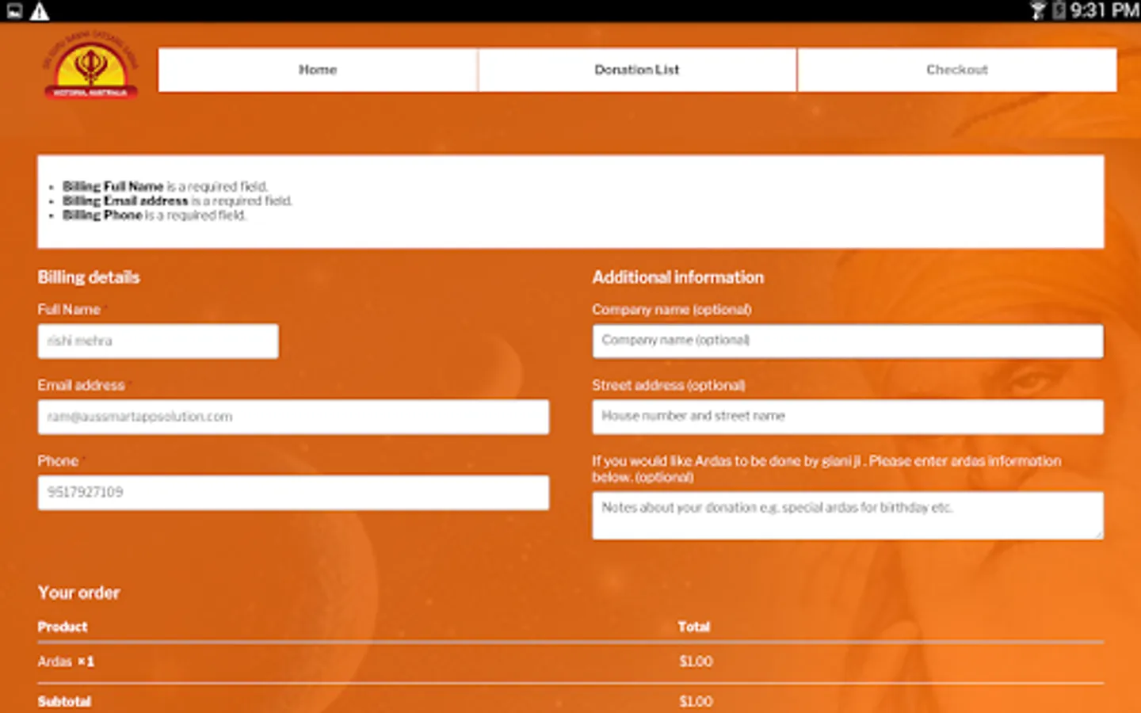
Task: Go to the Checkout tab
Action: pos(957,70)
